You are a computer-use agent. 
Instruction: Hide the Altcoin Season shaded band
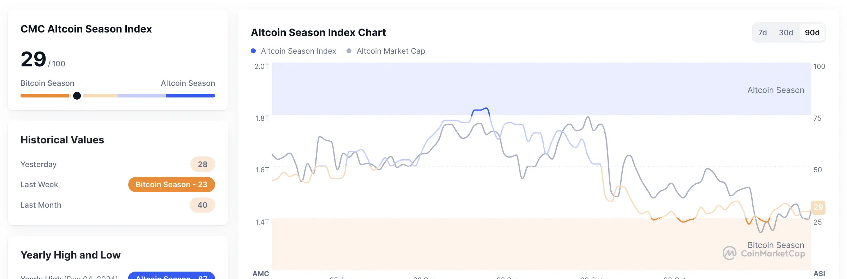click(776, 90)
